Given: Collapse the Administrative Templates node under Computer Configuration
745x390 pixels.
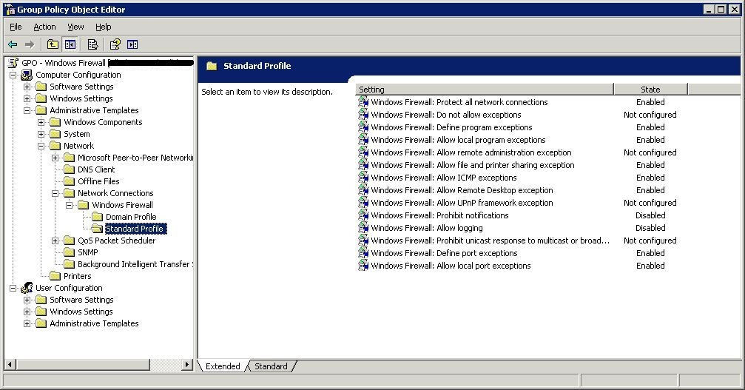Looking at the screenshot, I should 27,110.
